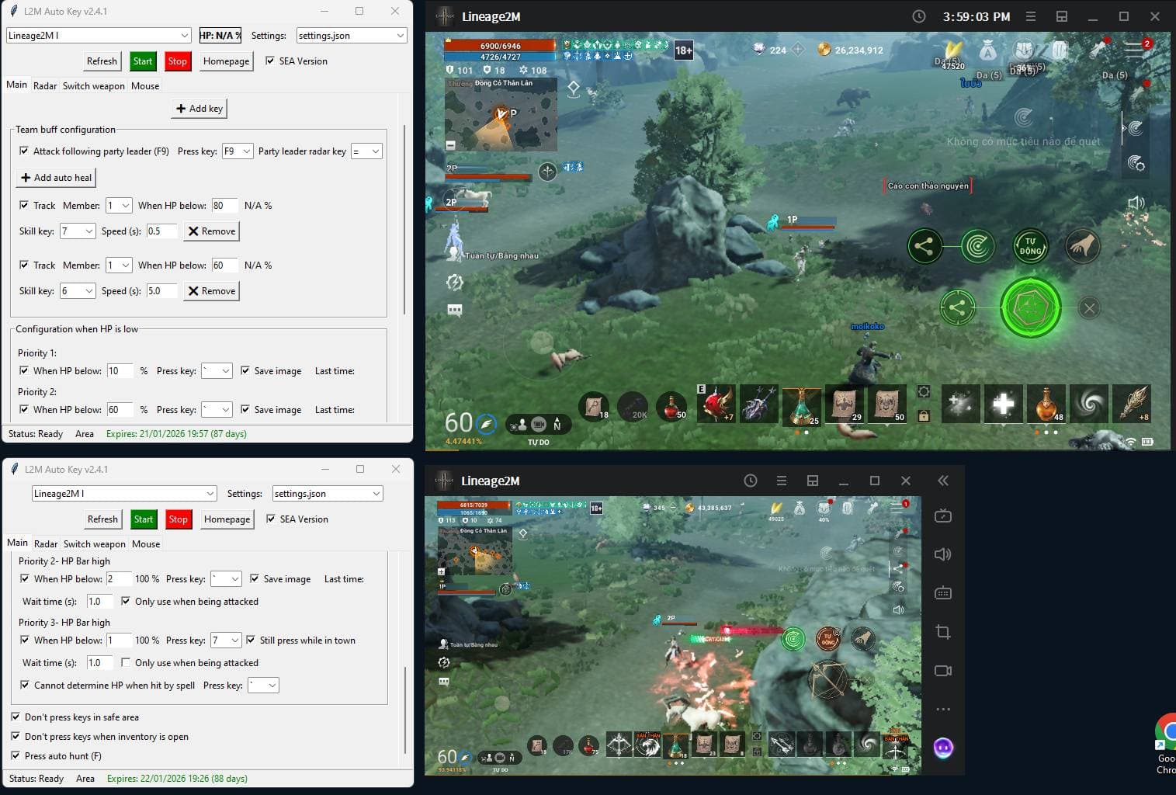Open the clock/schedule icon in the Lineage2M title bar
Screen dimensions: 1176x795
pyautogui.click(x=920, y=16)
